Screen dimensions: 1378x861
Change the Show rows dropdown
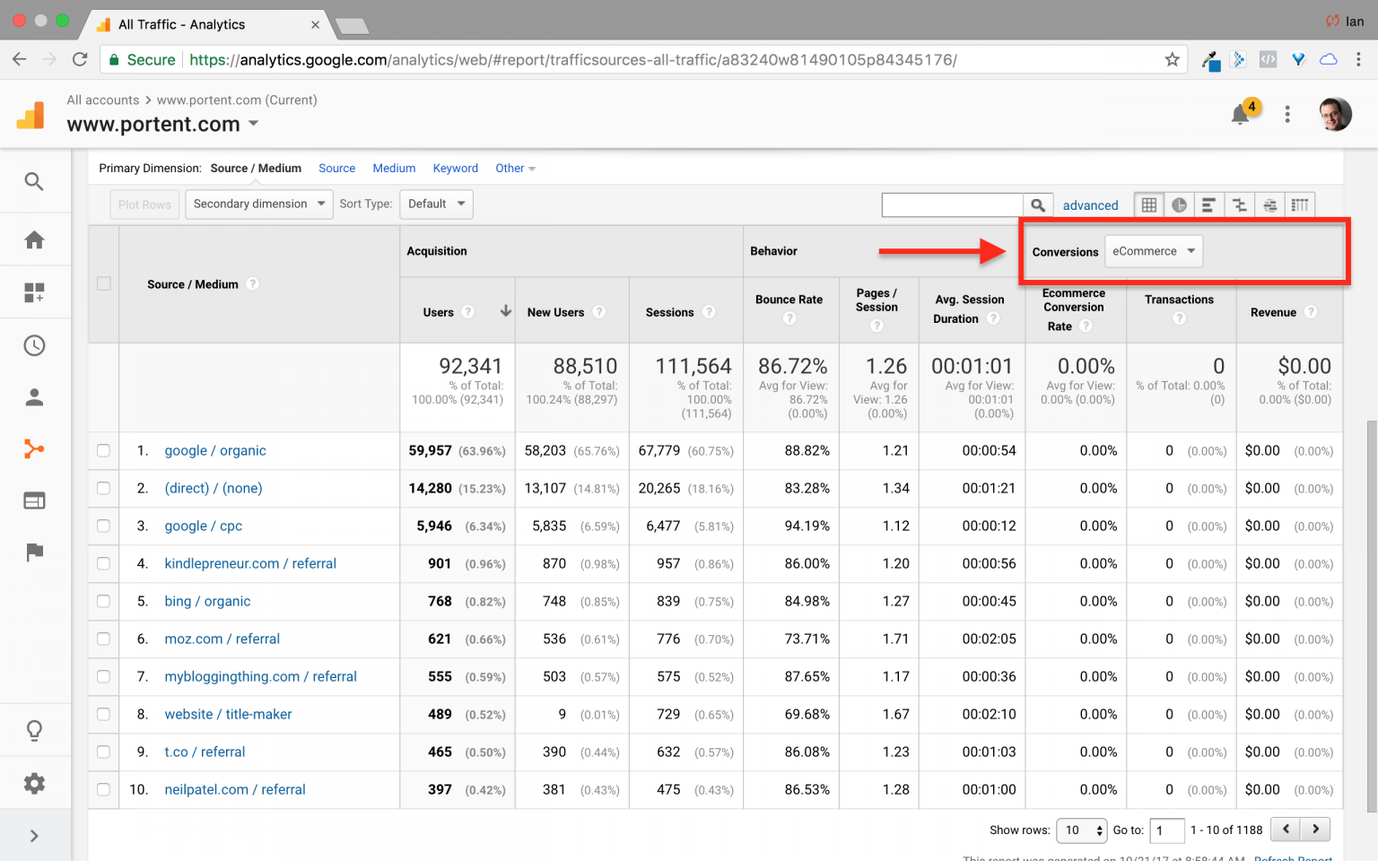(1083, 831)
